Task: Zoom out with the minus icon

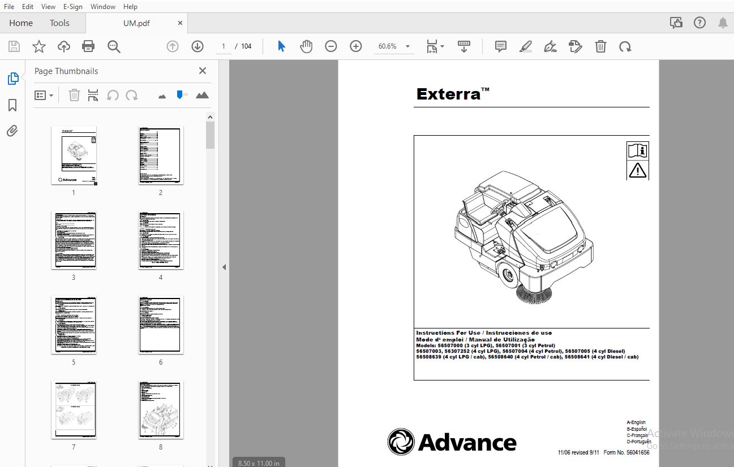Action: (x=331, y=46)
